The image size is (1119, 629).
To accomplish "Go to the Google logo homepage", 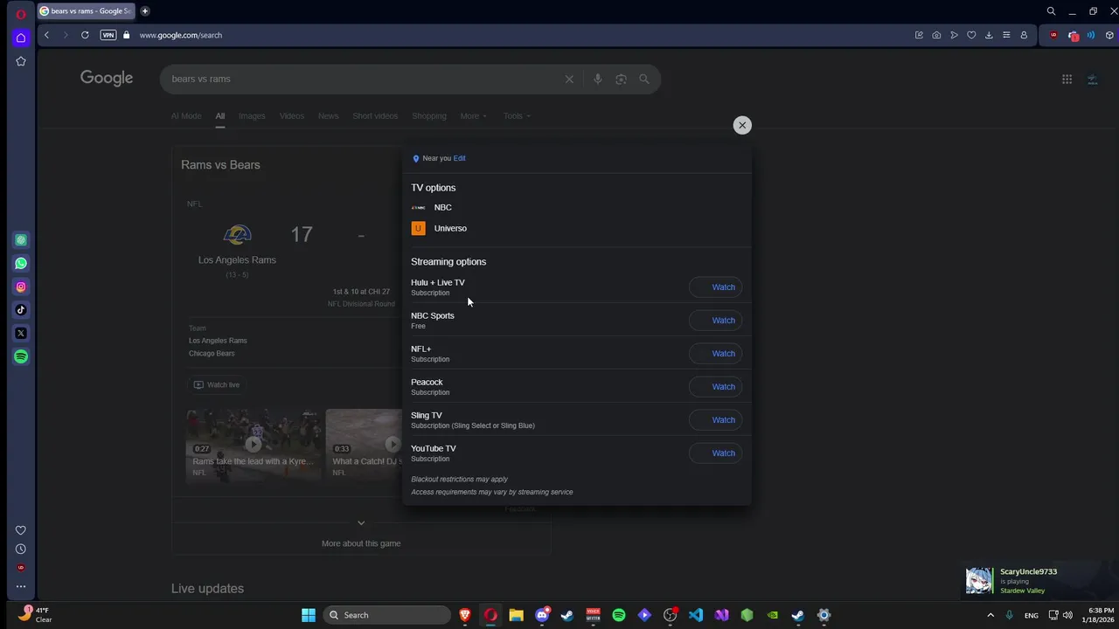I will pyautogui.click(x=107, y=78).
